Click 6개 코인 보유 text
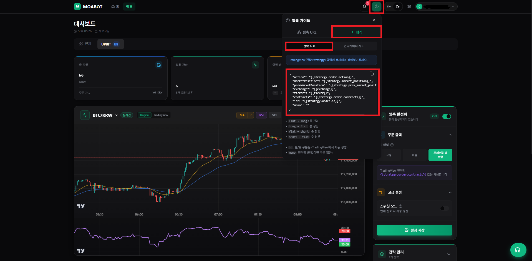The height and width of the screenshot is (261, 532). click(184, 93)
